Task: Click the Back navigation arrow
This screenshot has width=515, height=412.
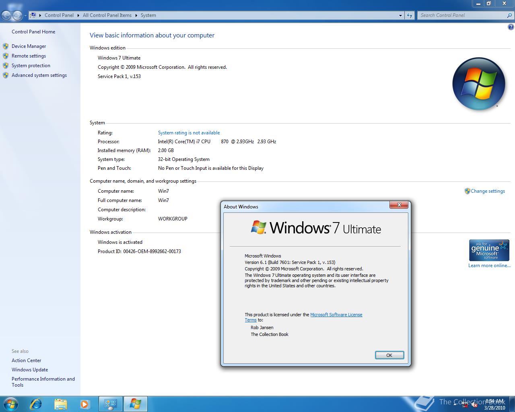Action: 6,15
